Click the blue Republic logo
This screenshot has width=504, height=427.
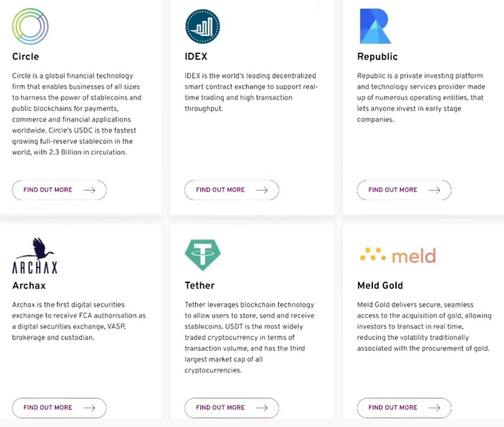[x=375, y=26]
